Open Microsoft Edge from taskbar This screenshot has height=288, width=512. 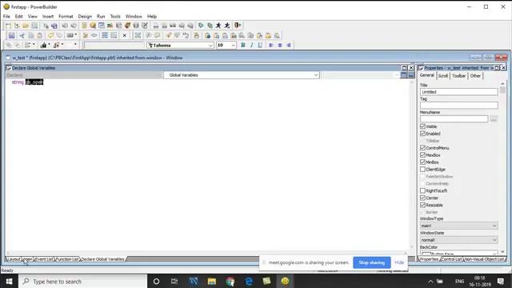(x=249, y=281)
